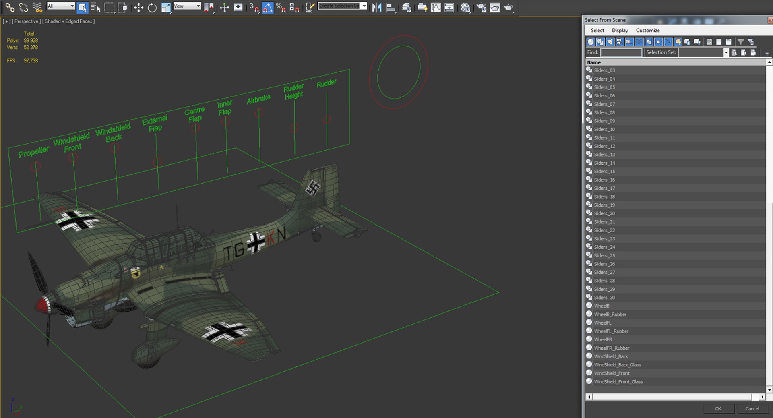773x418 pixels.
Task: Activate the Select and Link tool
Action: pyautogui.click(x=10, y=7)
